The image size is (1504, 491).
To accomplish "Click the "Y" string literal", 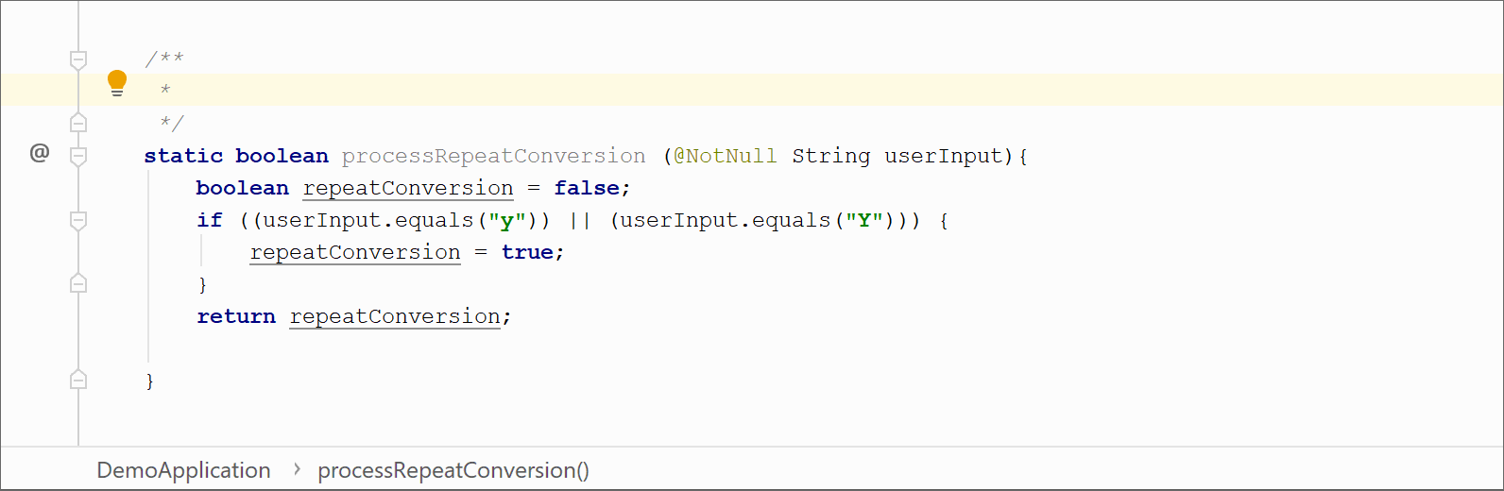I will [863, 220].
